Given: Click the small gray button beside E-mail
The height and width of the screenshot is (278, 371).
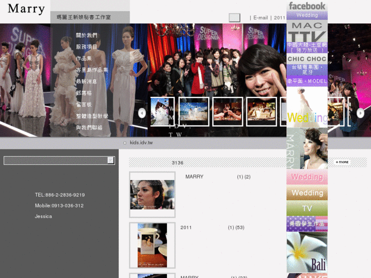Looking at the screenshot, I should click(x=234, y=18).
